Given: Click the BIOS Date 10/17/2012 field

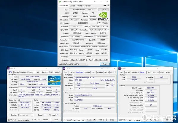Looking at the screenshot, I should [x=95, y=100].
